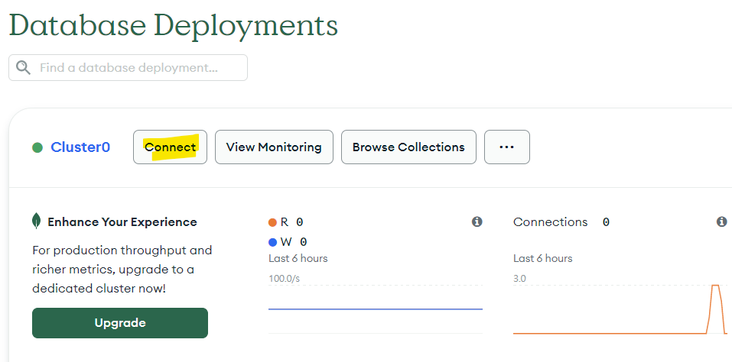Click the info icon beside Connections
732x362 pixels.
pos(722,221)
